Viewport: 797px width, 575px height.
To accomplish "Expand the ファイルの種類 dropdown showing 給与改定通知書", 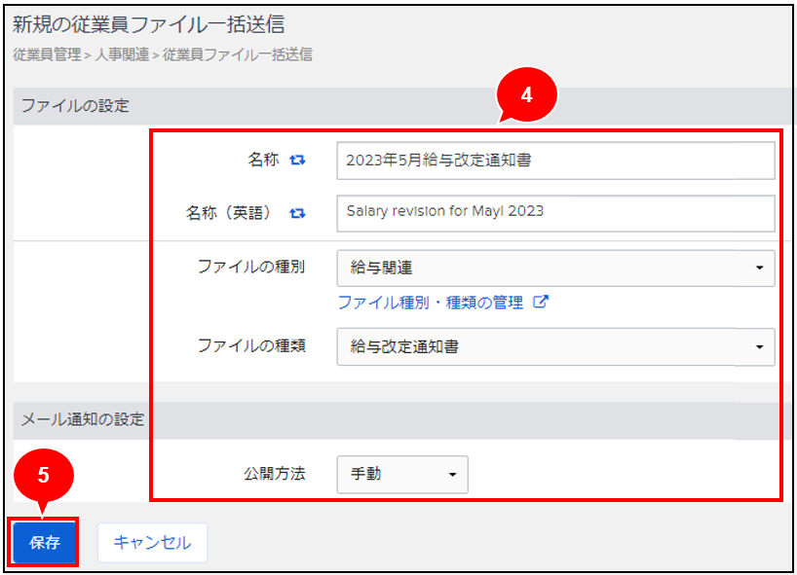I will [x=555, y=346].
